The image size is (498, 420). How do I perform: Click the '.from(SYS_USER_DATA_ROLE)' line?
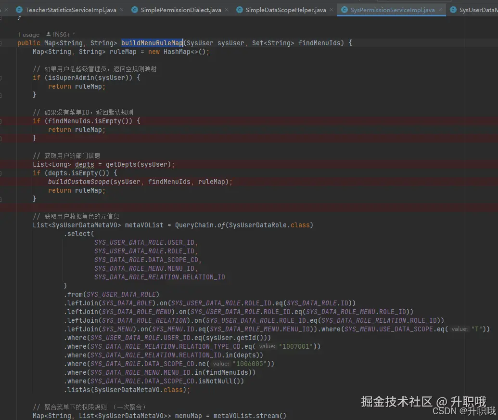112,294
